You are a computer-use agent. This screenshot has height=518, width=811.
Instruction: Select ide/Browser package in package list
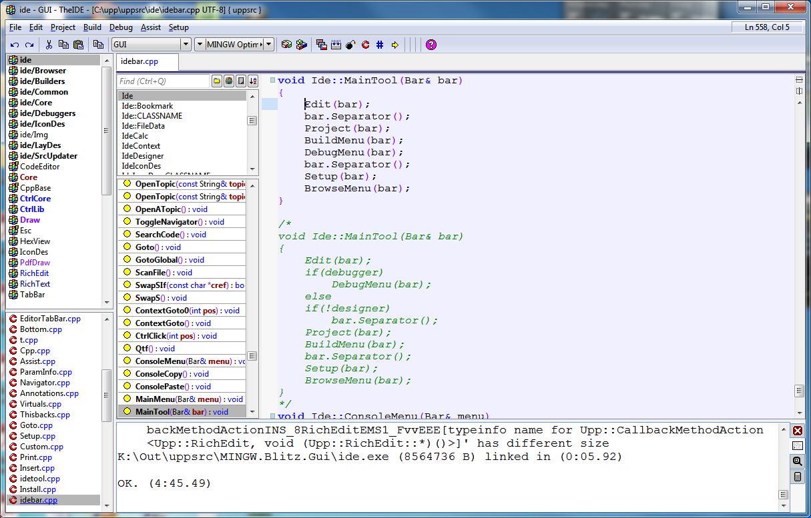(43, 71)
